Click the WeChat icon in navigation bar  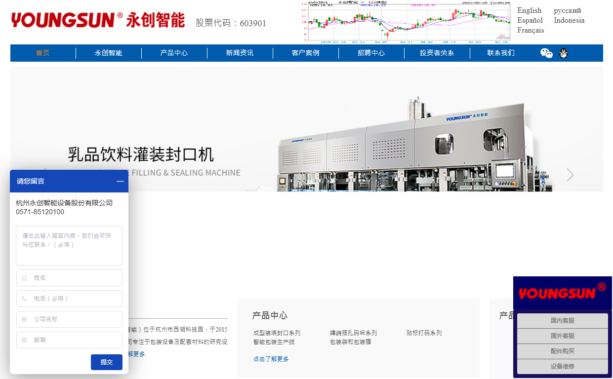tap(546, 53)
